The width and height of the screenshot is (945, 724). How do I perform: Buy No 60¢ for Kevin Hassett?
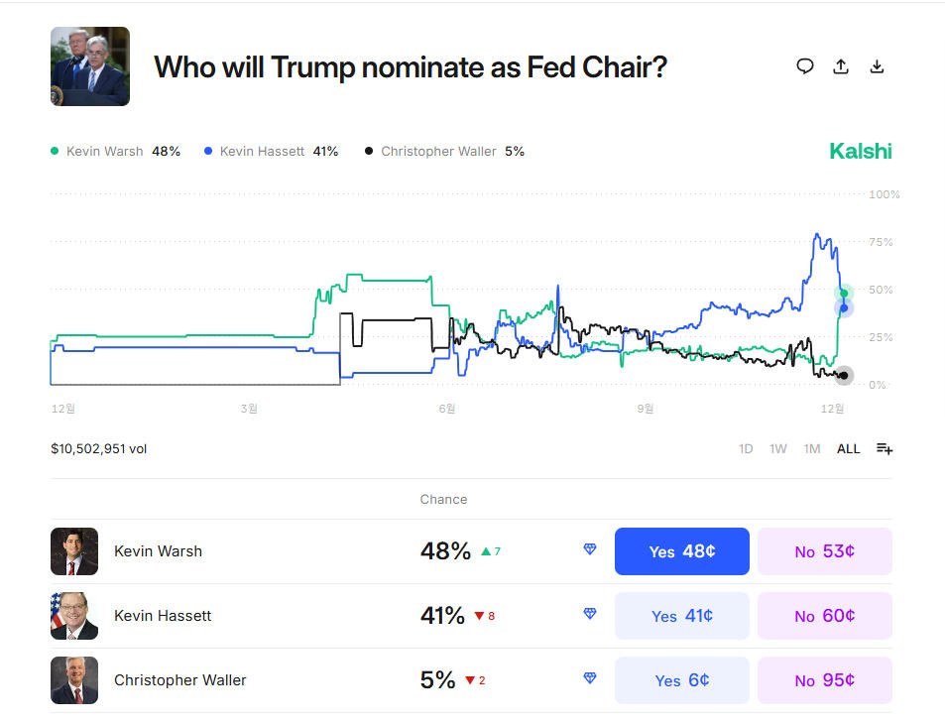pos(824,616)
